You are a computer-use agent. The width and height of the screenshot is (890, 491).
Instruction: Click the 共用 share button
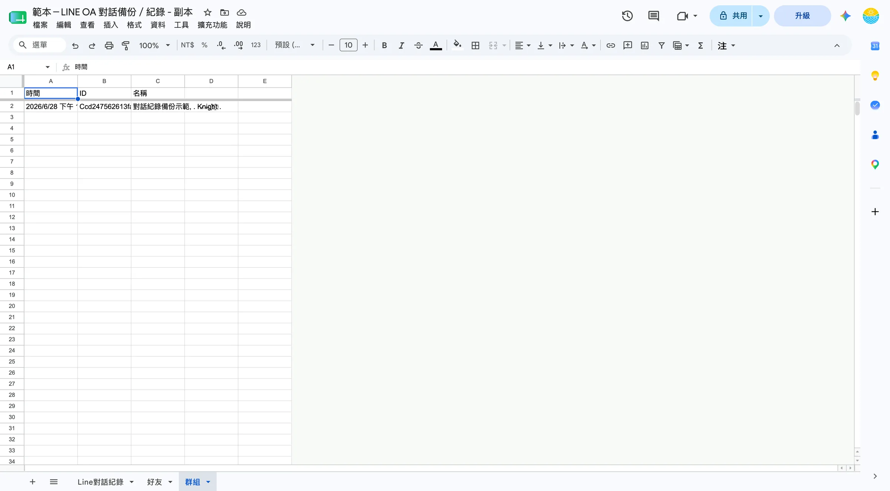click(x=732, y=16)
